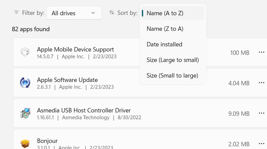Screen dimensions: 267x149
Task: Open more options for Apple Mobile Device Support
Action: [x=261, y=52]
